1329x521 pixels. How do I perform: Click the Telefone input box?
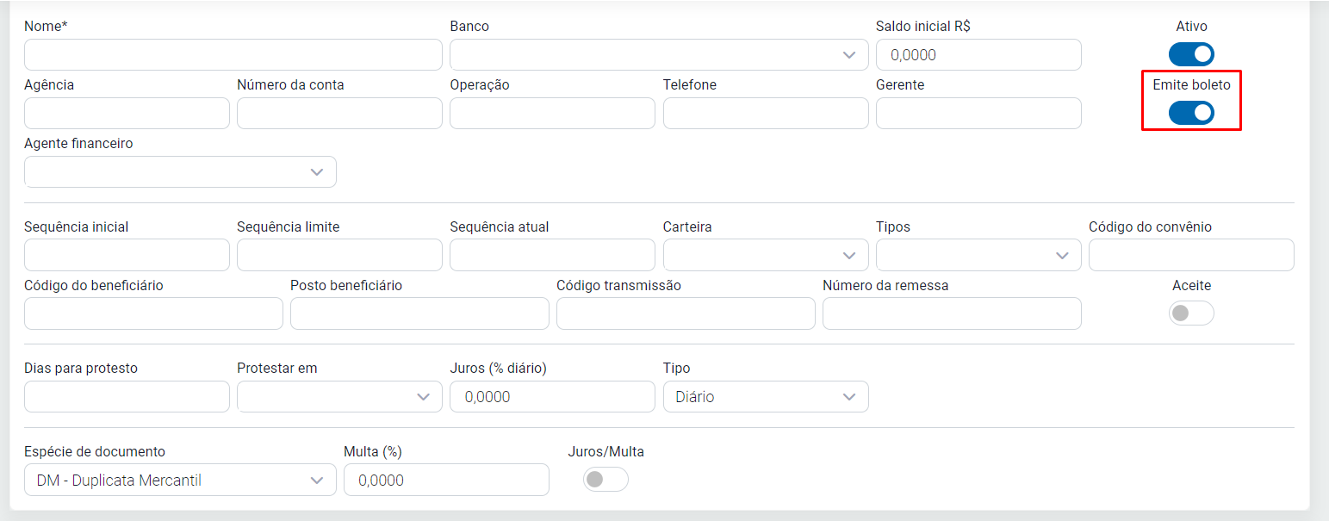(x=765, y=114)
